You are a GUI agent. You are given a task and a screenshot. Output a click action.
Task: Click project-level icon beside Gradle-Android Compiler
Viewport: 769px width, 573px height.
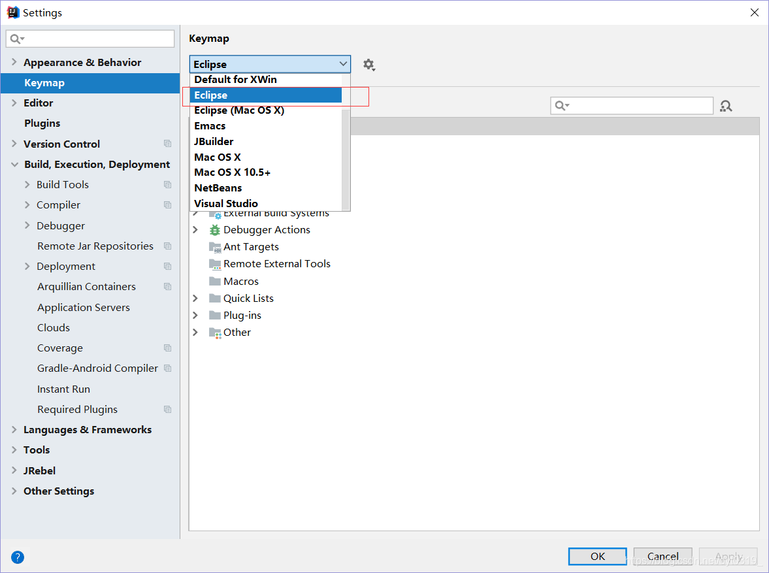tap(168, 368)
